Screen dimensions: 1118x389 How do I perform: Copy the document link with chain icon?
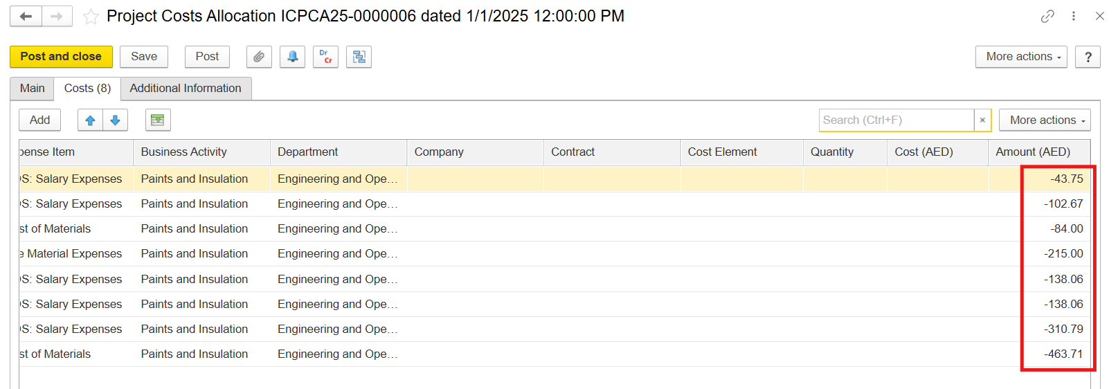pos(1047,16)
